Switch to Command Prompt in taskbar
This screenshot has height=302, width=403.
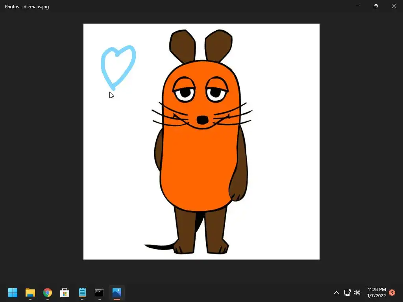click(x=99, y=293)
